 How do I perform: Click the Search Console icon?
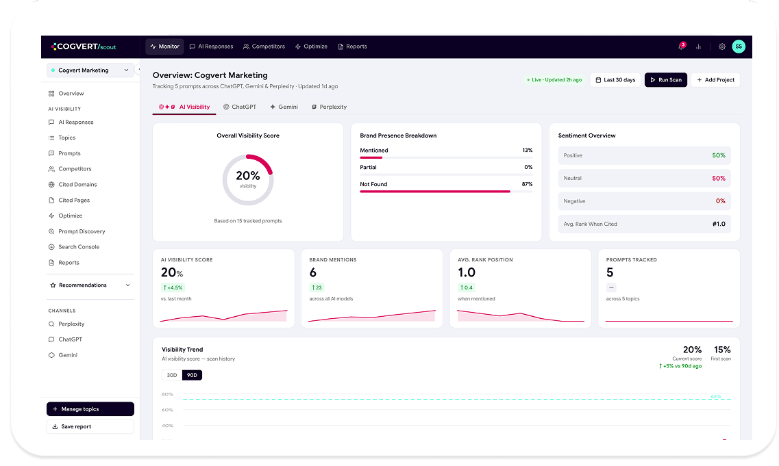pos(51,247)
